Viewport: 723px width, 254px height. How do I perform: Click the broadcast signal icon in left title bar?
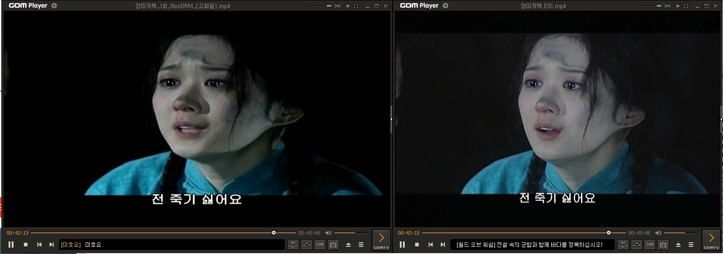(338, 6)
